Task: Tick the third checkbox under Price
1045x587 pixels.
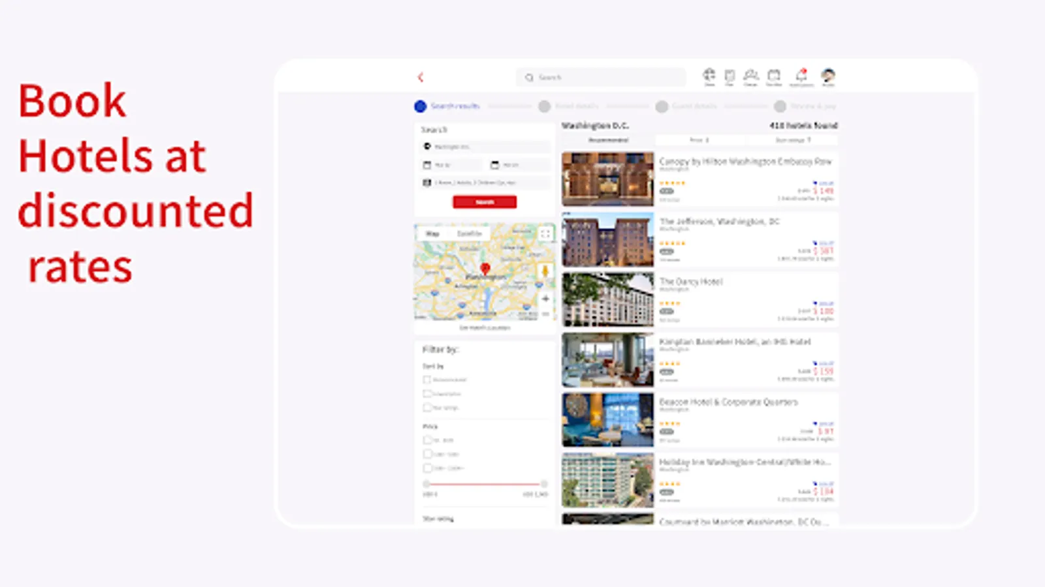Action: [427, 468]
